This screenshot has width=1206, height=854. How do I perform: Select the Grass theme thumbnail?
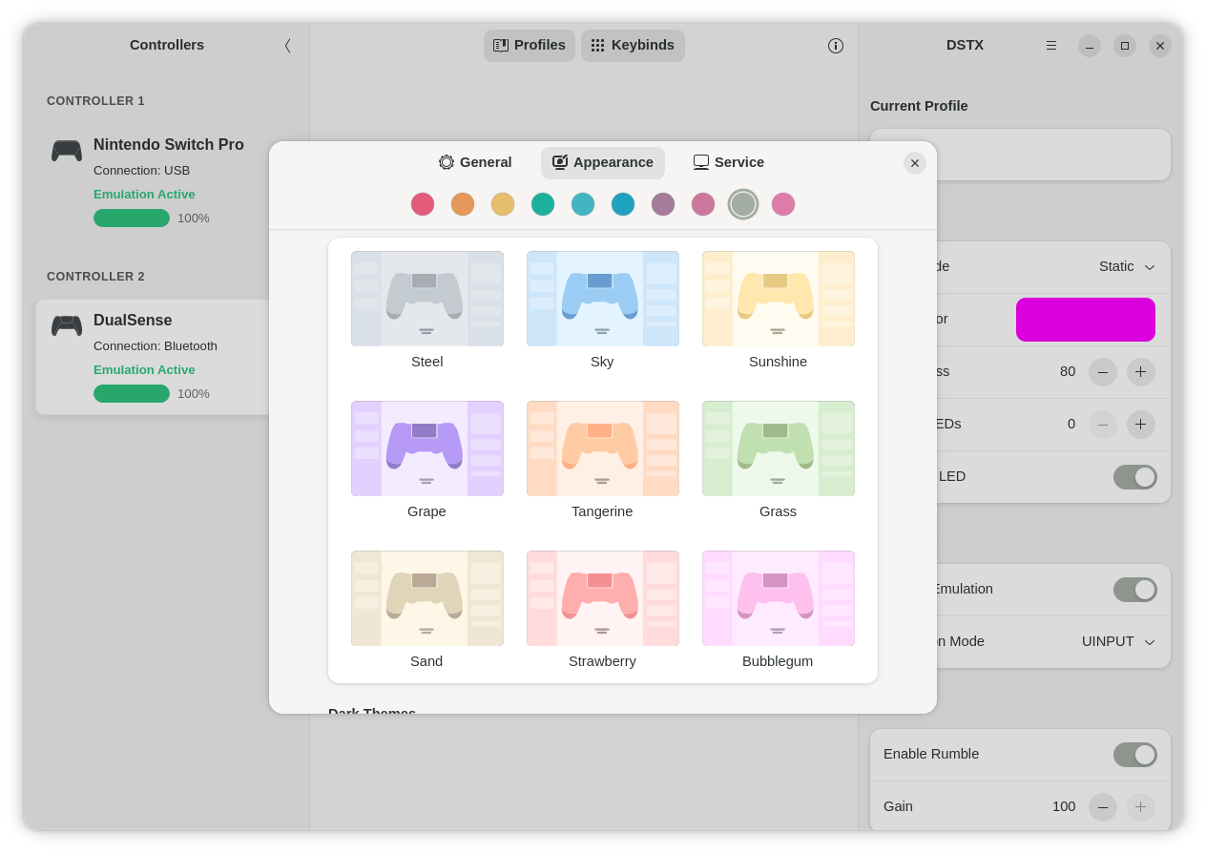pyautogui.click(x=779, y=448)
